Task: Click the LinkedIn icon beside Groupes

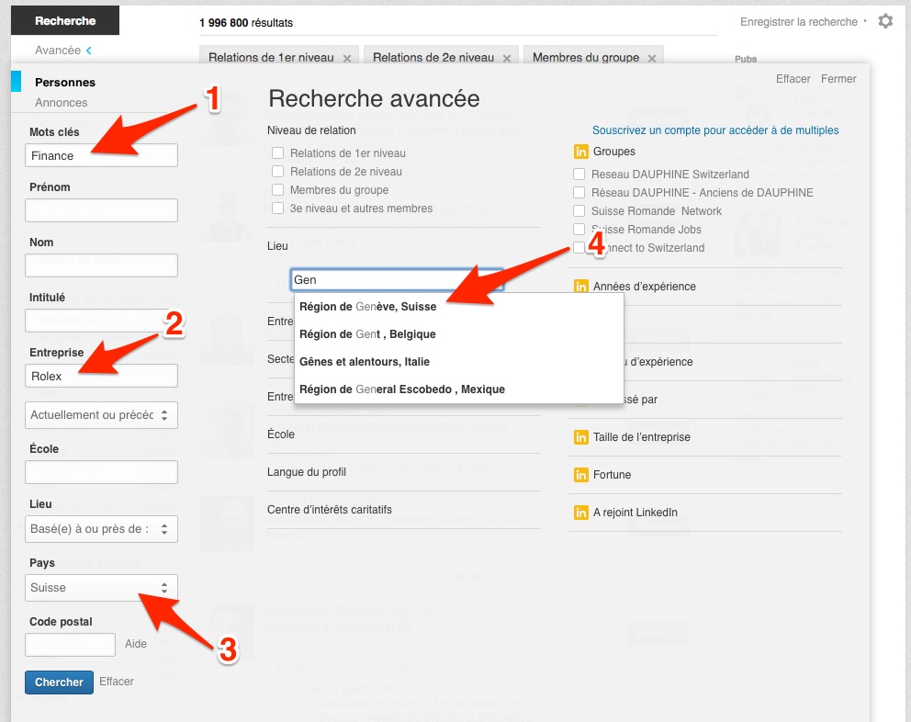Action: pyautogui.click(x=580, y=152)
